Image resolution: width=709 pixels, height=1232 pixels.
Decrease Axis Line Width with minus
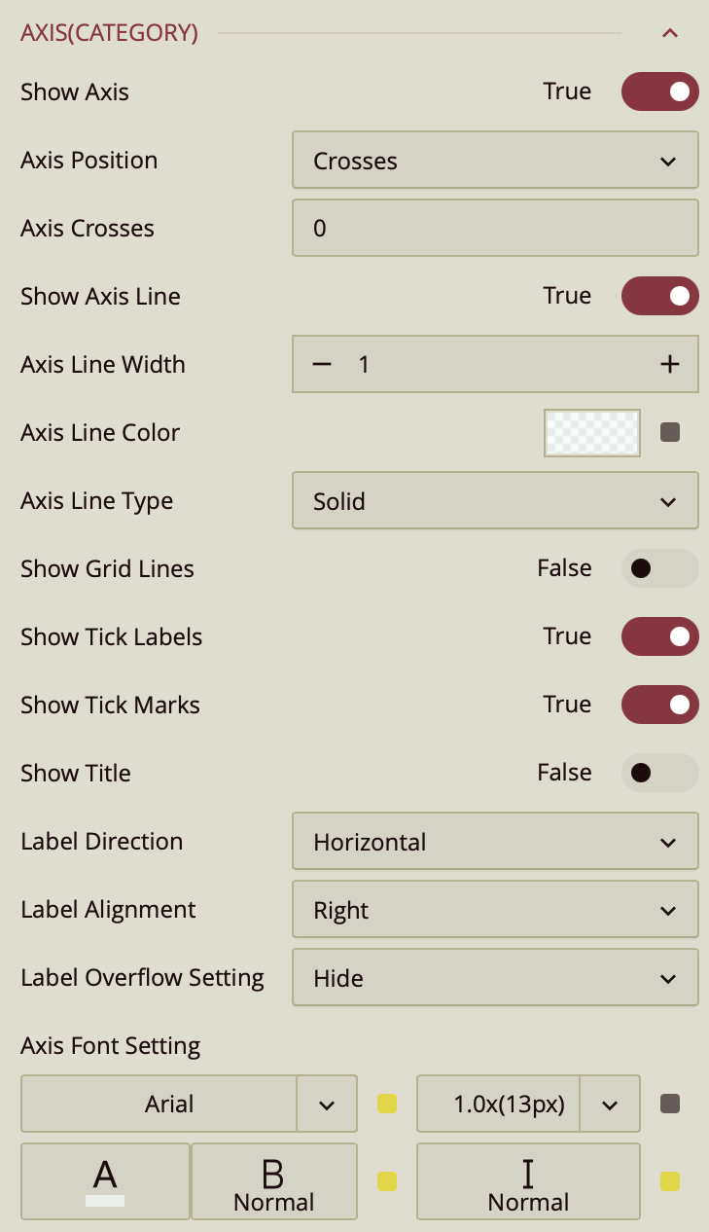[x=322, y=365]
